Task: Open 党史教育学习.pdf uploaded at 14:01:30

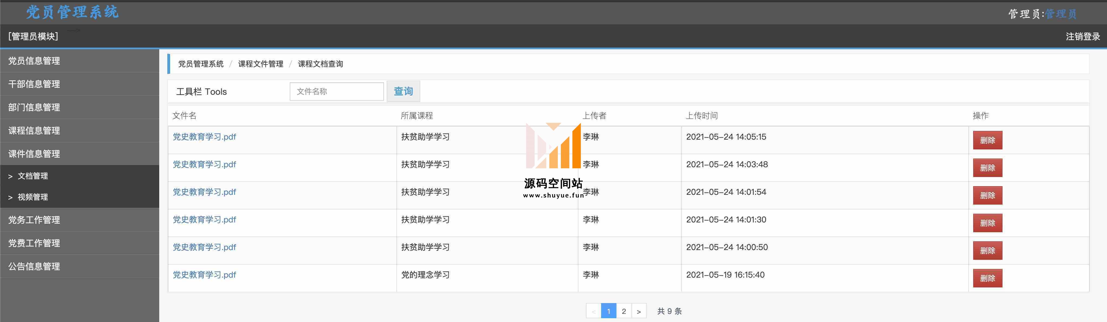Action: [204, 219]
